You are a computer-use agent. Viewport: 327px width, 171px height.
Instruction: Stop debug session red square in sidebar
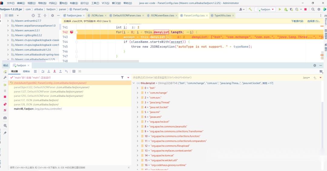tap(5, 97)
